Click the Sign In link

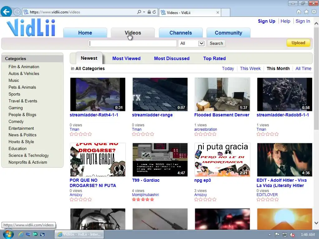pyautogui.click(x=303, y=21)
